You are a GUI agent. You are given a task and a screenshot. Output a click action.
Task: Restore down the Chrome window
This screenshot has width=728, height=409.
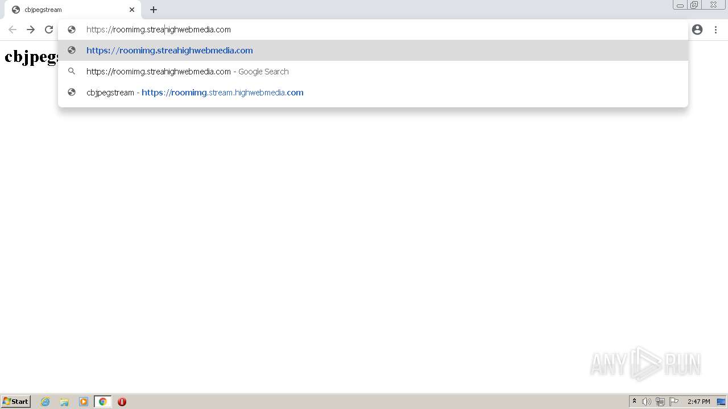coord(694,5)
